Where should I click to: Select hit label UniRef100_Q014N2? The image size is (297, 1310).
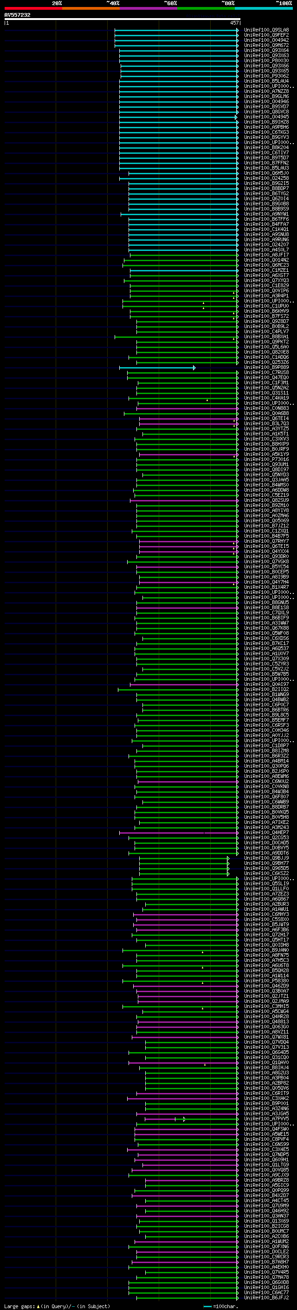pyautogui.click(x=266, y=260)
